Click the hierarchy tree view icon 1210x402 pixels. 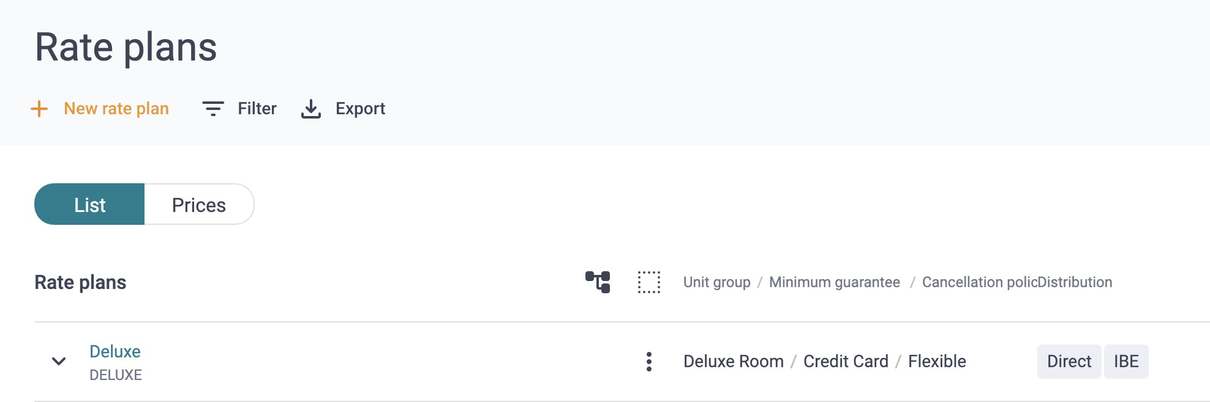598,282
